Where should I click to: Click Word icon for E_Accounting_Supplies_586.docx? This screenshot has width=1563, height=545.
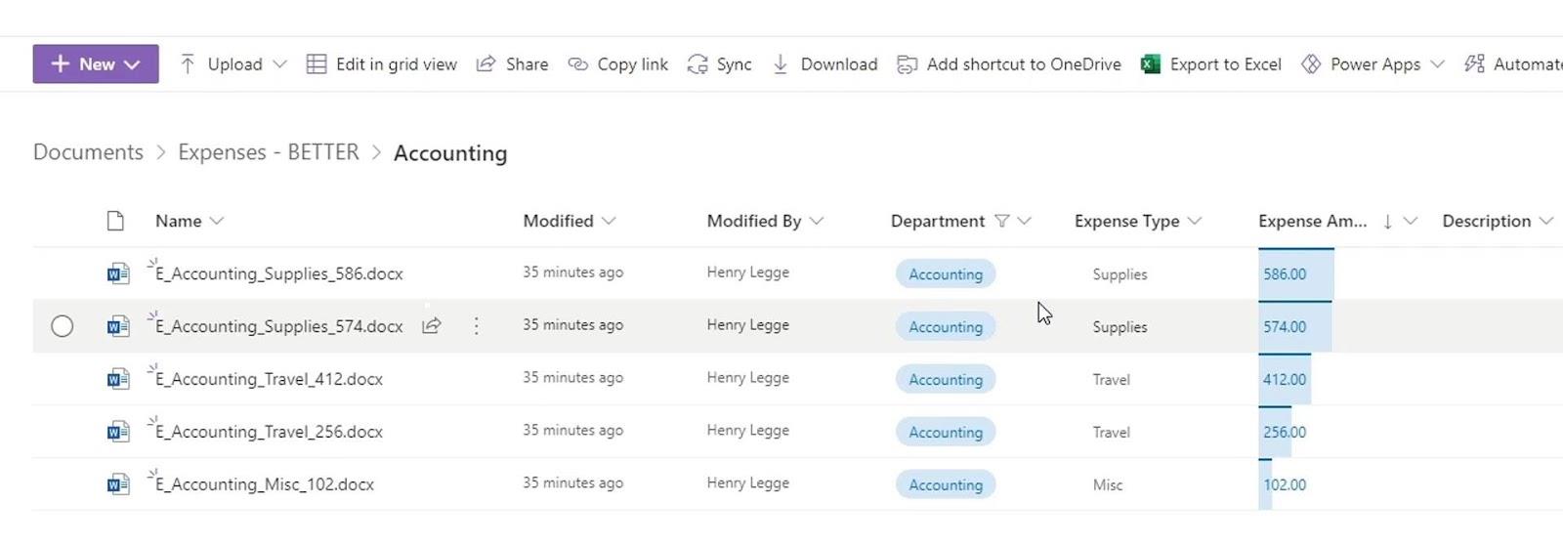pyautogui.click(x=118, y=274)
